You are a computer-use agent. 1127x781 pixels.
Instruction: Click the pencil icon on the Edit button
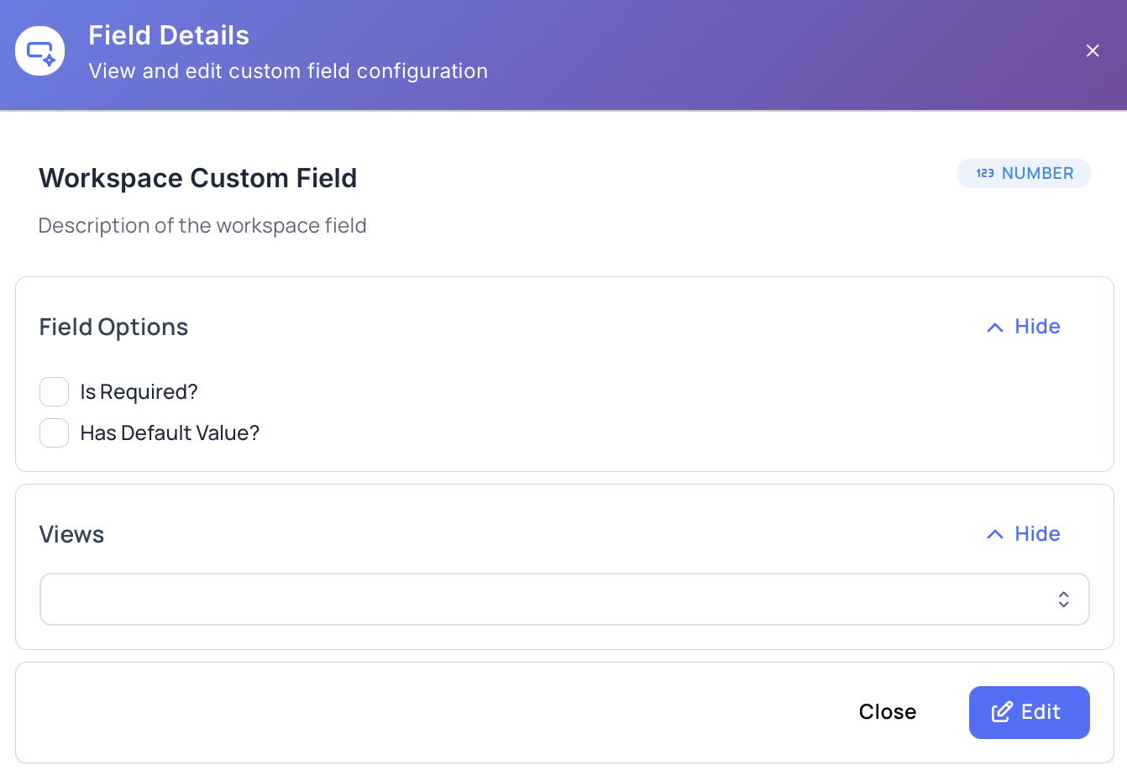(x=1002, y=711)
